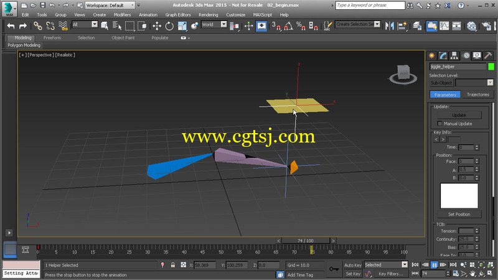This screenshot has width=498, height=280.
Task: Toggle Window/Crossing selection mode
Action: pyautogui.click(x=142, y=26)
